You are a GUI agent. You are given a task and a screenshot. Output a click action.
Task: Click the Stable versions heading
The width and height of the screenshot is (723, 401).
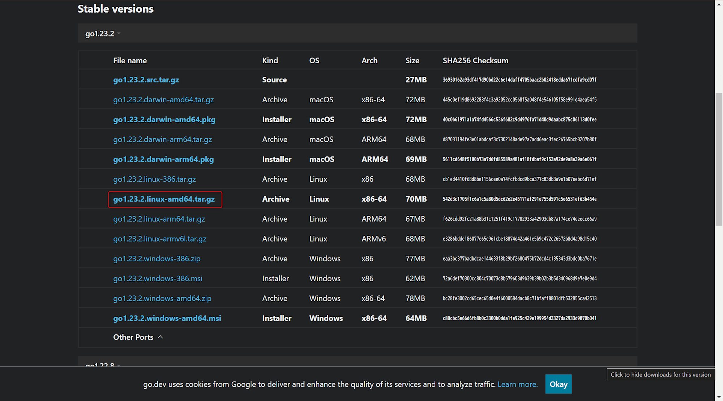116,9
